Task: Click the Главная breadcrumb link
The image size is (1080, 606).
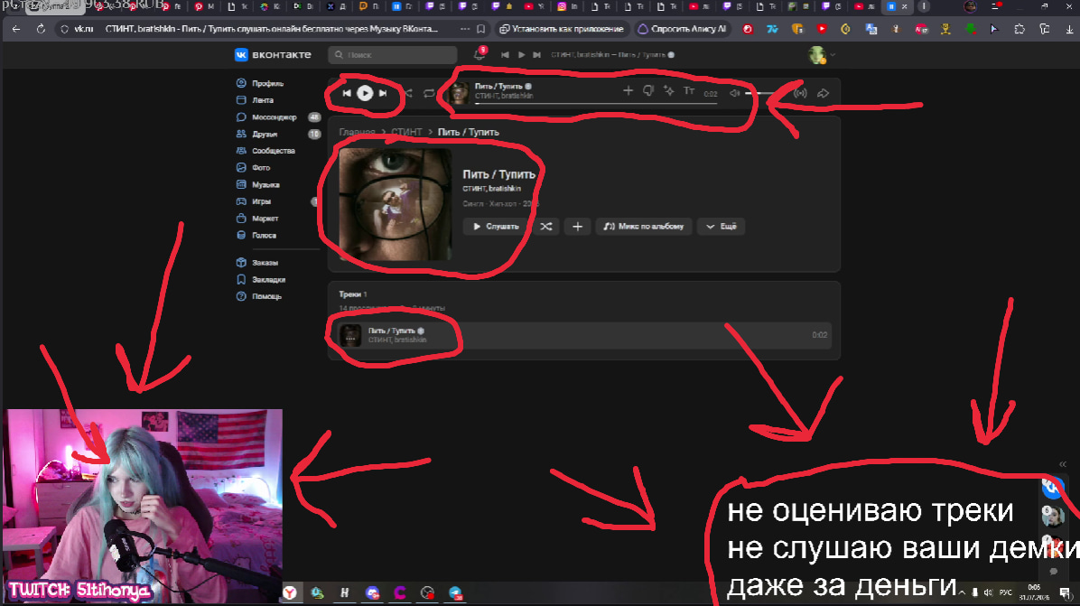Action: click(x=357, y=132)
